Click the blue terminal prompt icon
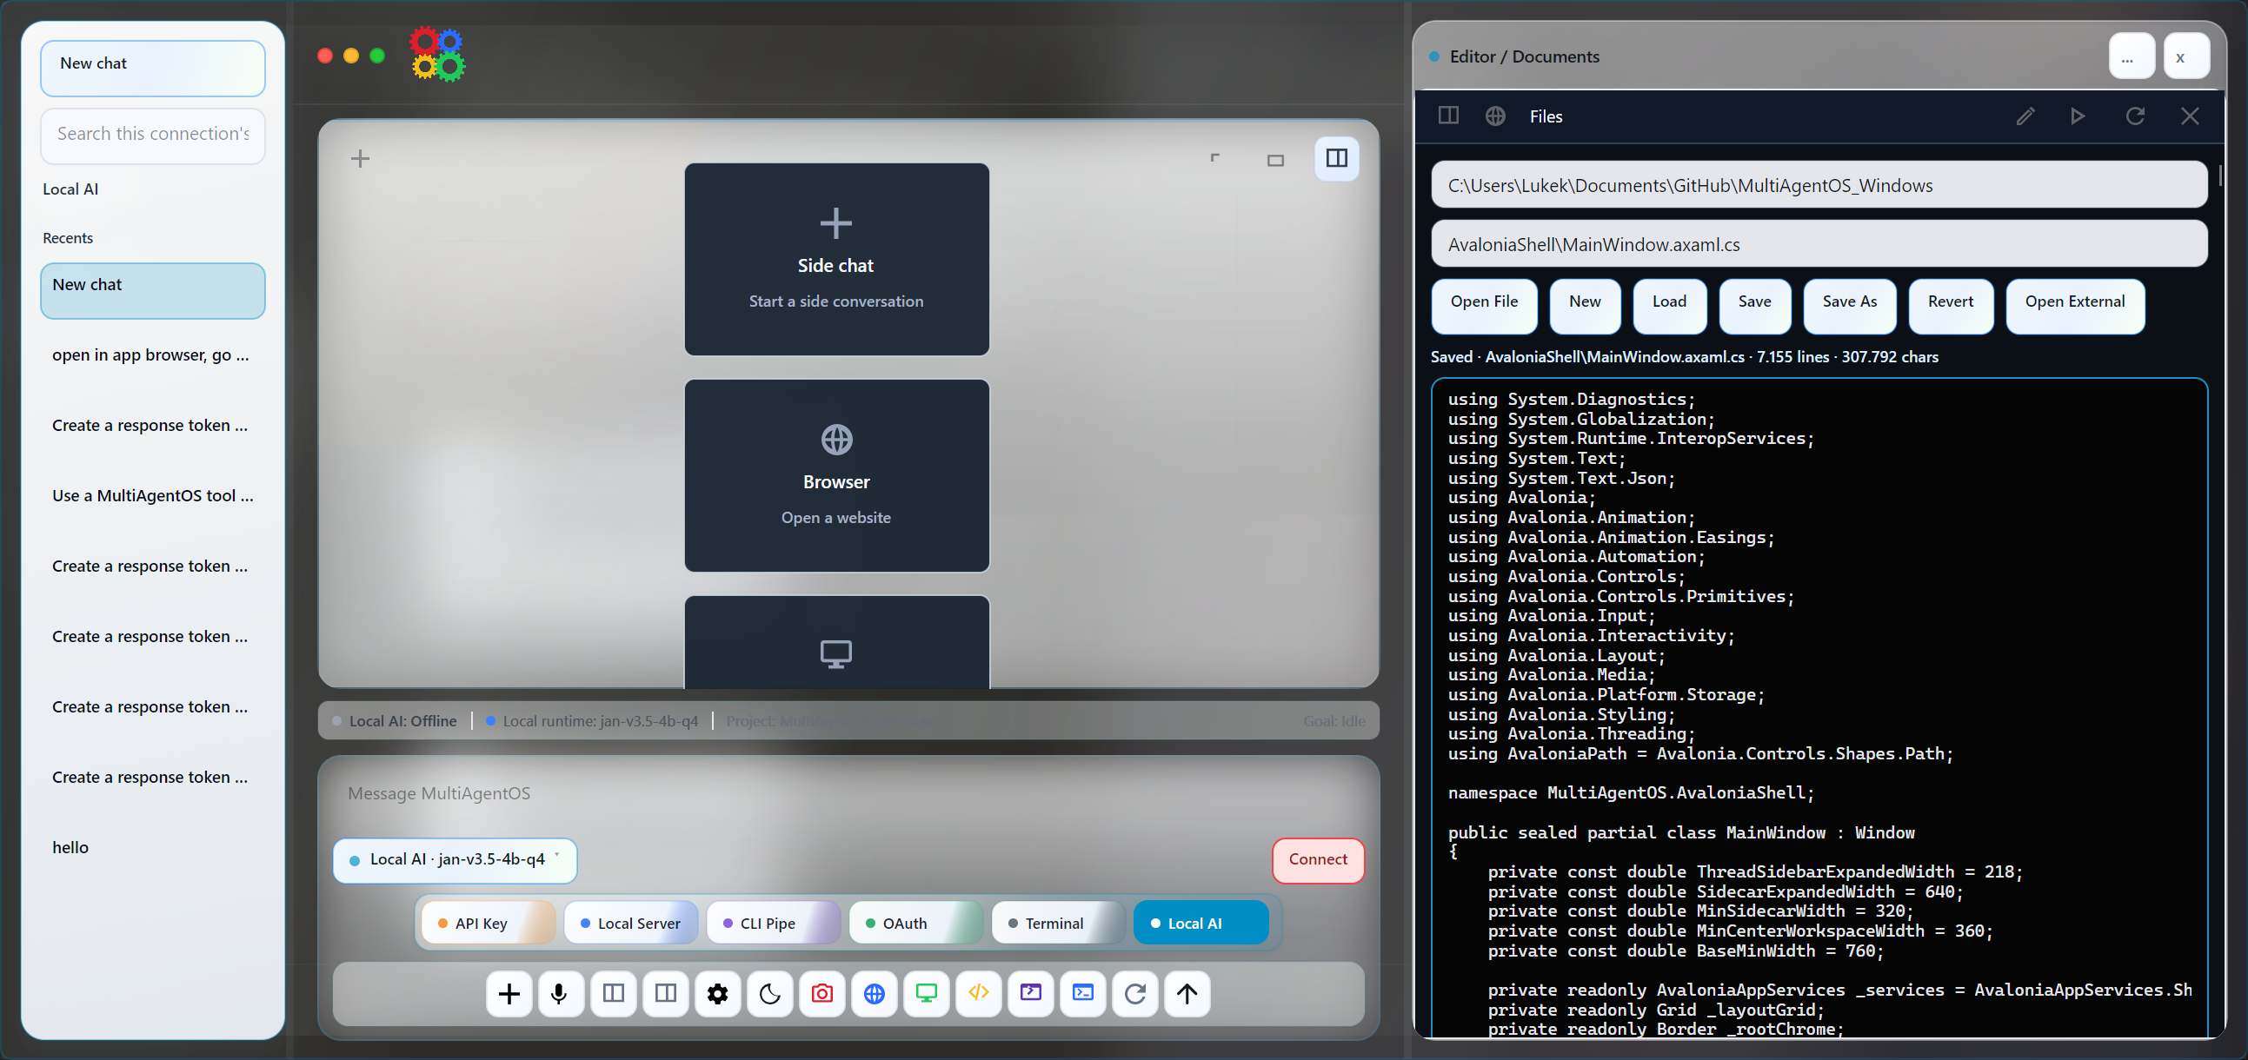This screenshot has height=1060, width=2248. point(1083,993)
